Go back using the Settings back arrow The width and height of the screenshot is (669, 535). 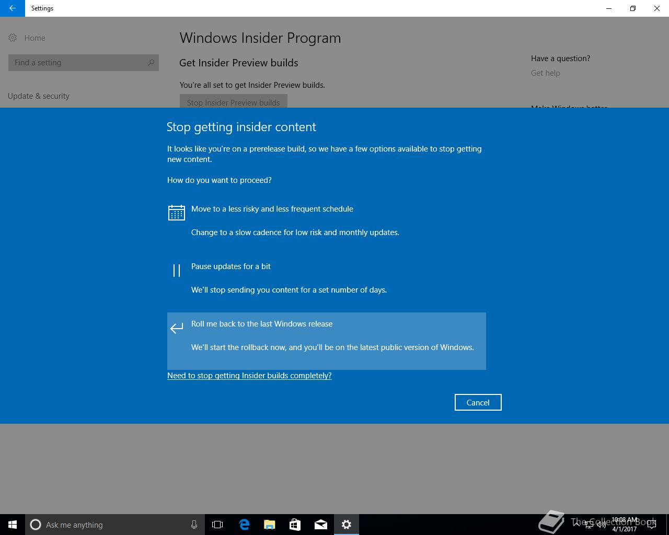[12, 8]
